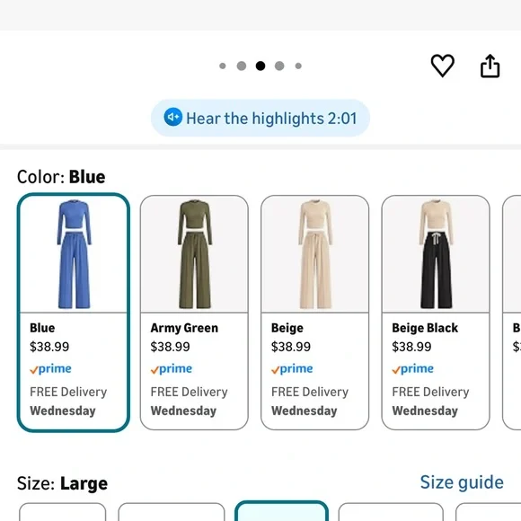Go to the fourth carousel dot

click(279, 66)
